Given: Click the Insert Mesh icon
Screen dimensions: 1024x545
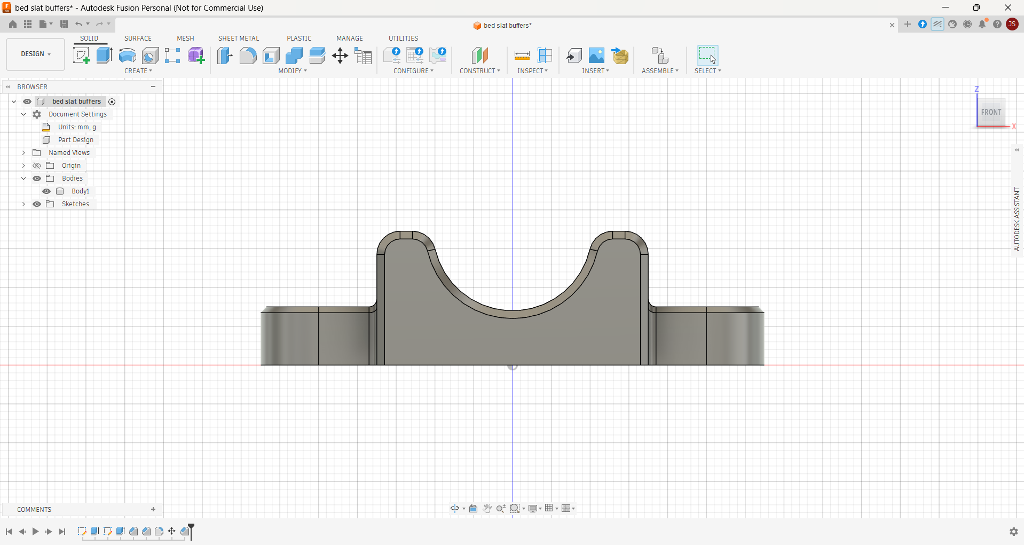Looking at the screenshot, I should point(620,56).
